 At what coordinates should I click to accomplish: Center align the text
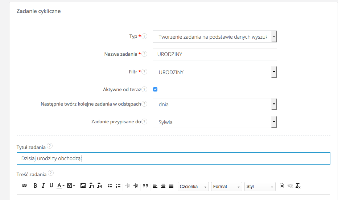(x=163, y=186)
